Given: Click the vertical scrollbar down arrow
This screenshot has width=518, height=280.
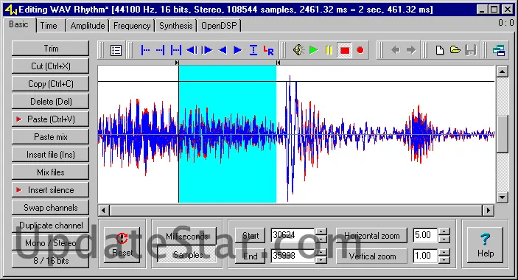Looking at the screenshot, I should click(x=502, y=197).
